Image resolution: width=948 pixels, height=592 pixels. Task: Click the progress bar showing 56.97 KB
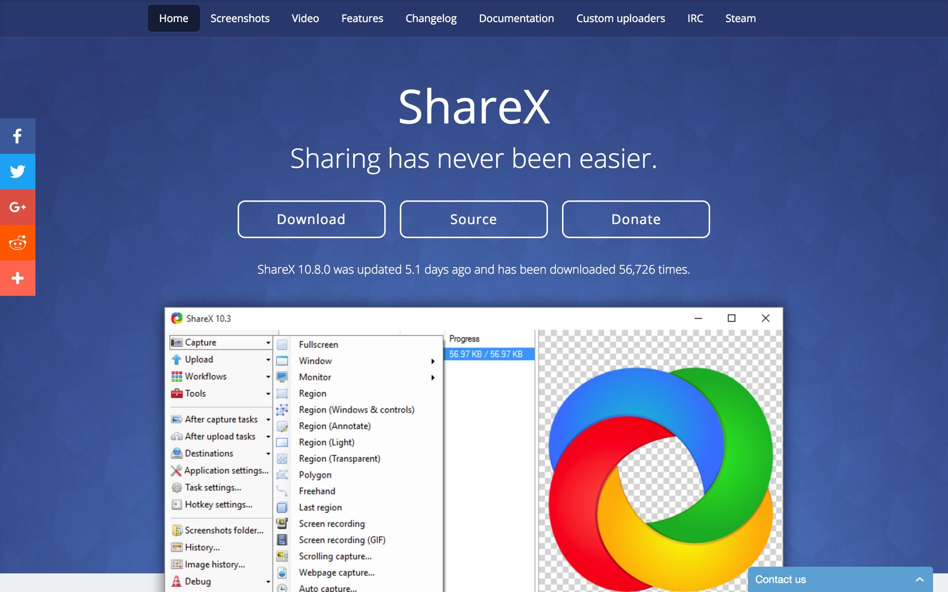click(488, 353)
